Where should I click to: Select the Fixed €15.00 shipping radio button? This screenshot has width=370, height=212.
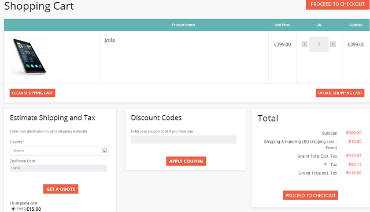coord(13,209)
